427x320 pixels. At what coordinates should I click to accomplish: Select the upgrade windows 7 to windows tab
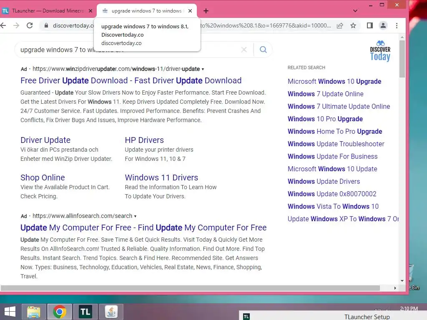[x=146, y=11]
